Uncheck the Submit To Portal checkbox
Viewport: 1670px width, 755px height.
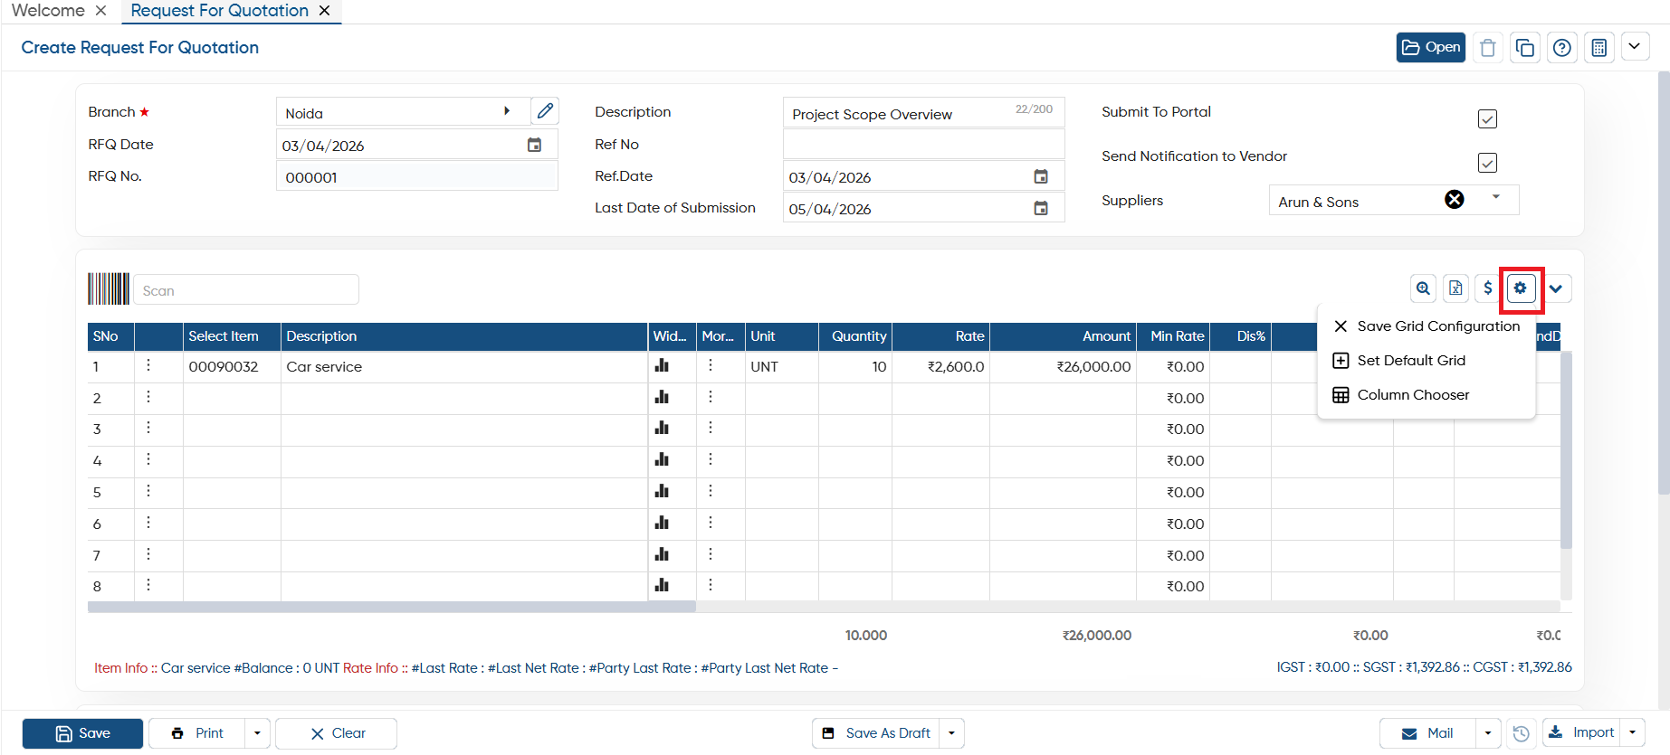click(1487, 118)
